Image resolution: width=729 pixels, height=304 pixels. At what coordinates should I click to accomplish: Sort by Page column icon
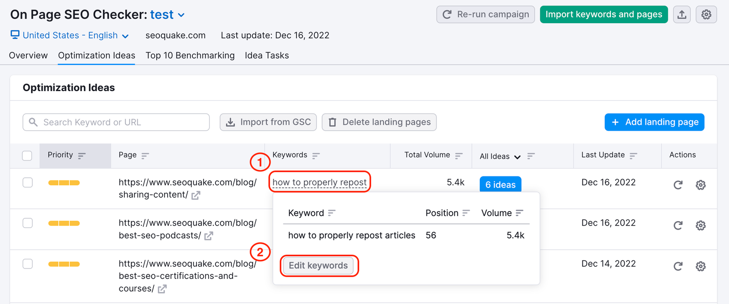145,155
